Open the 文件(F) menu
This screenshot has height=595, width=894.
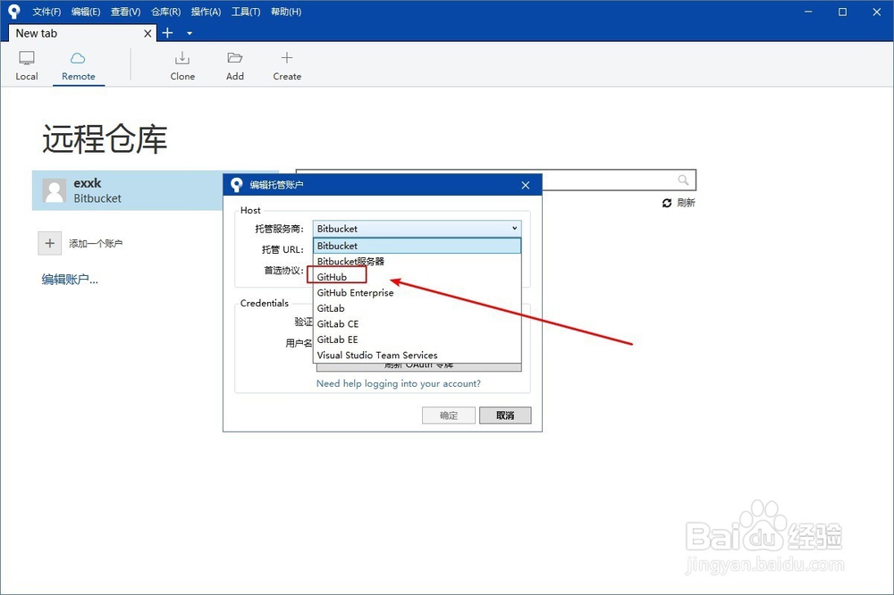point(46,12)
